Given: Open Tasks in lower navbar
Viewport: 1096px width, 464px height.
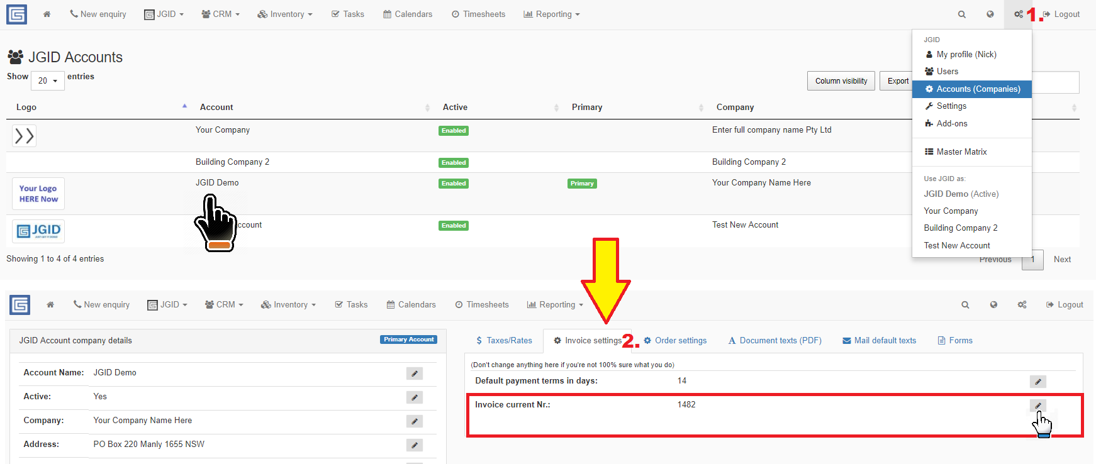Looking at the screenshot, I should pyautogui.click(x=351, y=304).
